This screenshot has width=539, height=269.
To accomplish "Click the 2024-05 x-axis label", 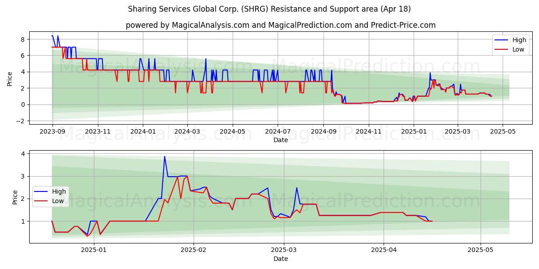I will [x=232, y=133].
